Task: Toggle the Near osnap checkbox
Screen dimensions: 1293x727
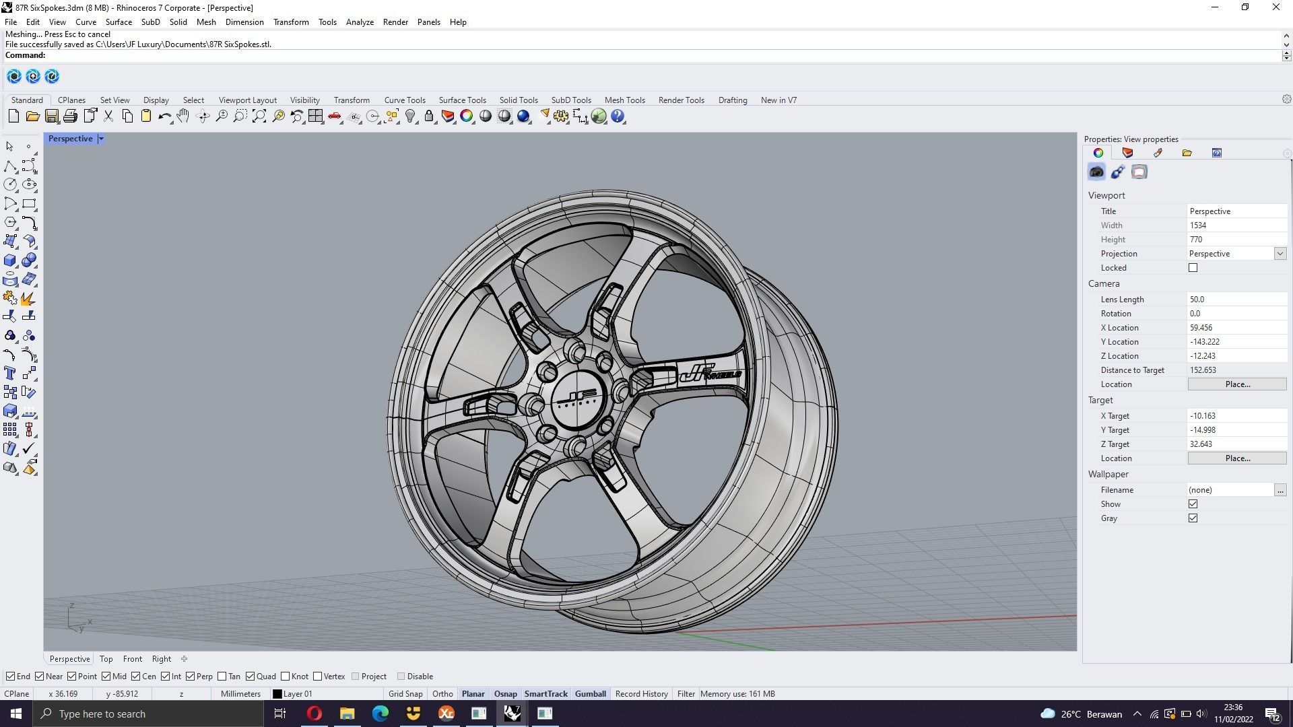Action: pyautogui.click(x=39, y=677)
